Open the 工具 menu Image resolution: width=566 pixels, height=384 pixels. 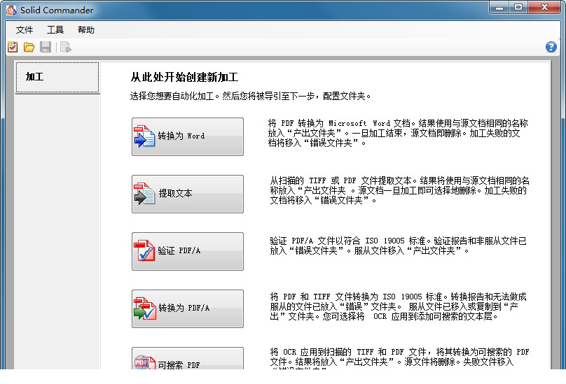coord(55,29)
